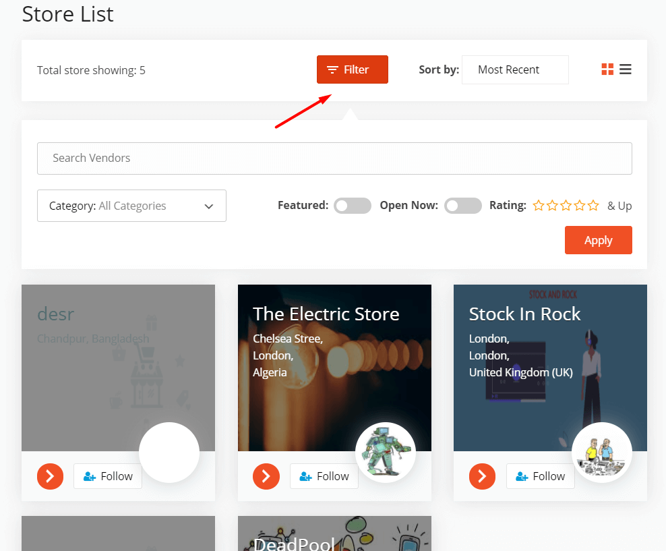Viewport: 666px width, 551px height.
Task: Follow The Electric Store
Action: (x=324, y=476)
